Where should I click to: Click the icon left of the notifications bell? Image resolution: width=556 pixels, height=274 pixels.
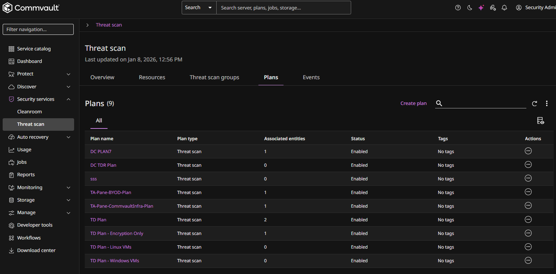[493, 8]
